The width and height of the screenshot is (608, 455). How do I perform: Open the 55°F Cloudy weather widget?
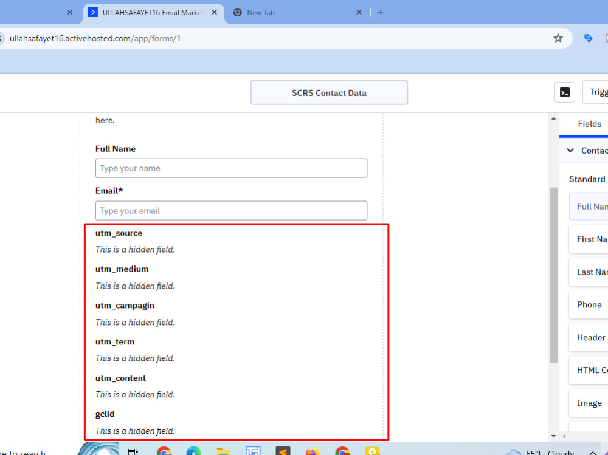(x=541, y=453)
